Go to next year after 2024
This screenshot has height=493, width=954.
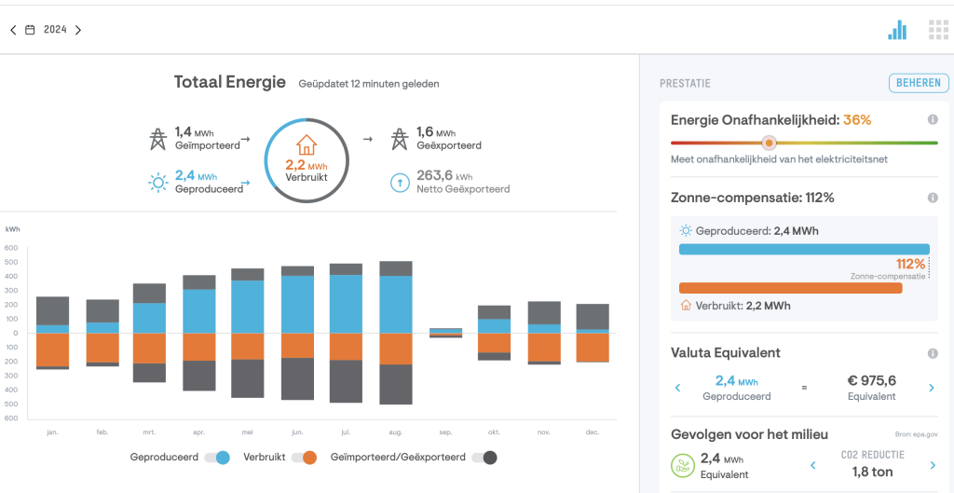click(78, 30)
